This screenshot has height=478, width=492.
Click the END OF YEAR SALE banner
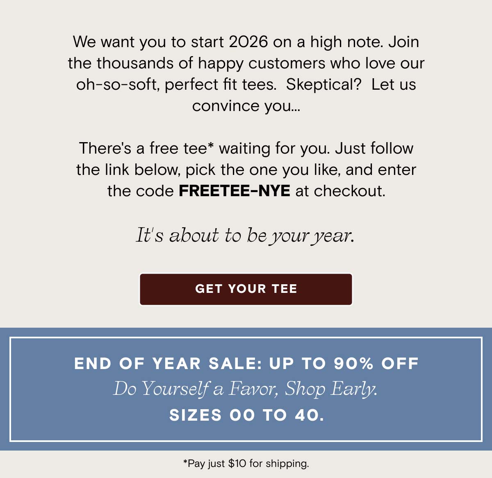(246, 363)
